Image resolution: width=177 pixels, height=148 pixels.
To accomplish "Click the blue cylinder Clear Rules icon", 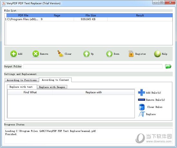I will click(x=142, y=107).
